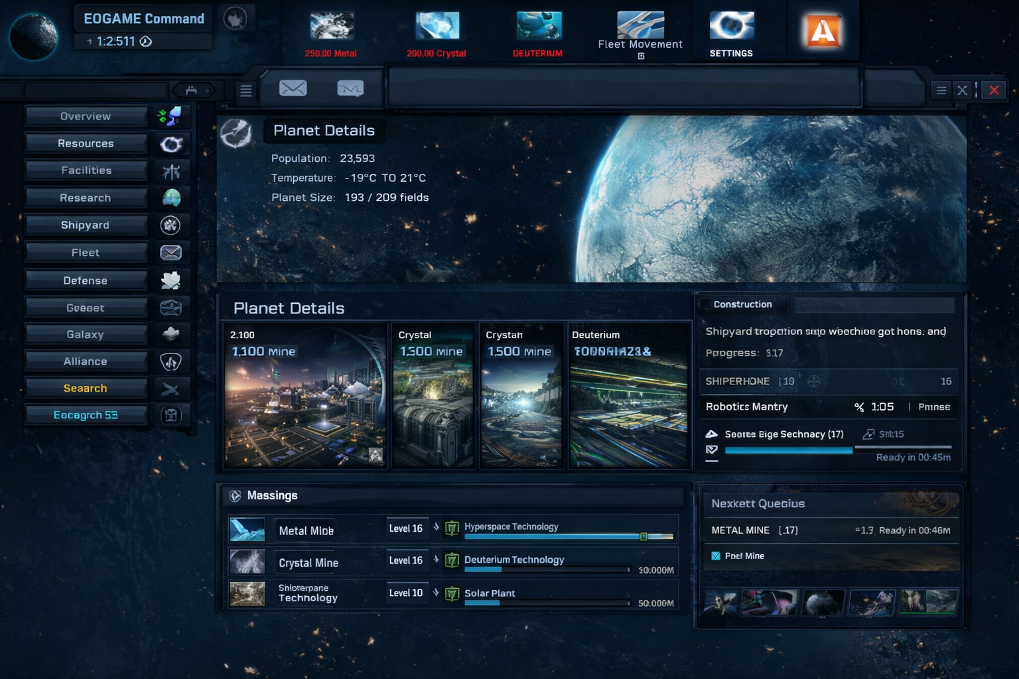Click the Hyperspace Technology tech icon
The width and height of the screenshot is (1019, 679).
(x=452, y=528)
